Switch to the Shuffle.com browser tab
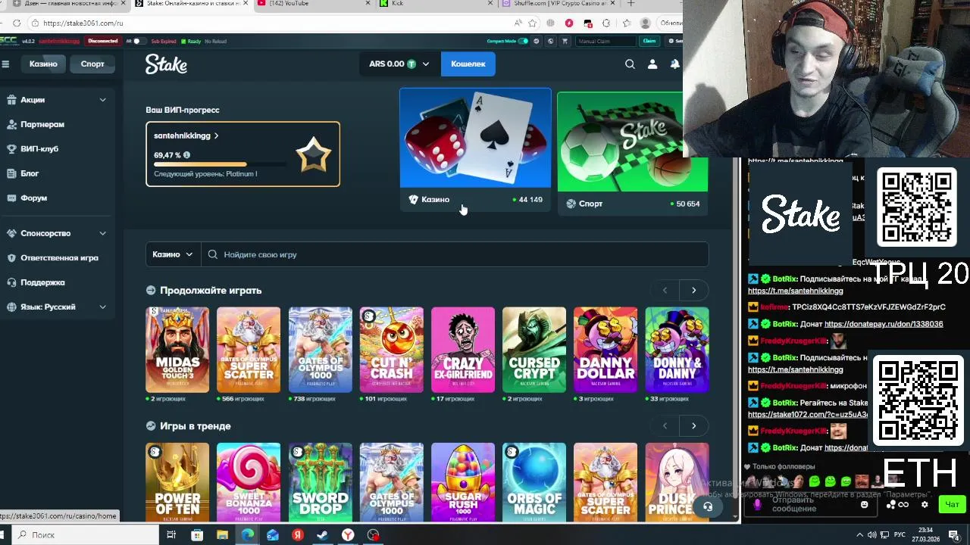The width and height of the screenshot is (970, 545). (559, 4)
